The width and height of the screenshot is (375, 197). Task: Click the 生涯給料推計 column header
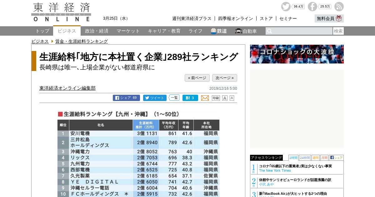pyautogui.click(x=146, y=125)
